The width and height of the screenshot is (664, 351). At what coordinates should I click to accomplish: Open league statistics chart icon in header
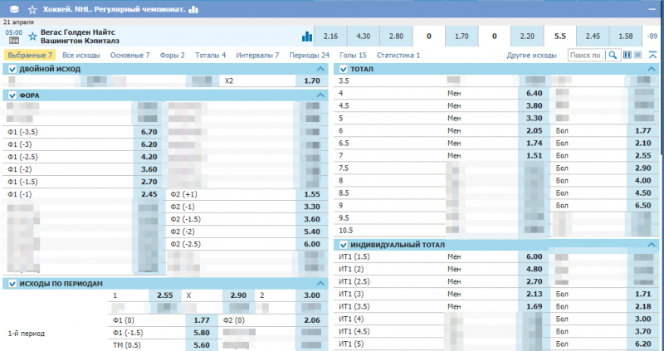tap(194, 9)
